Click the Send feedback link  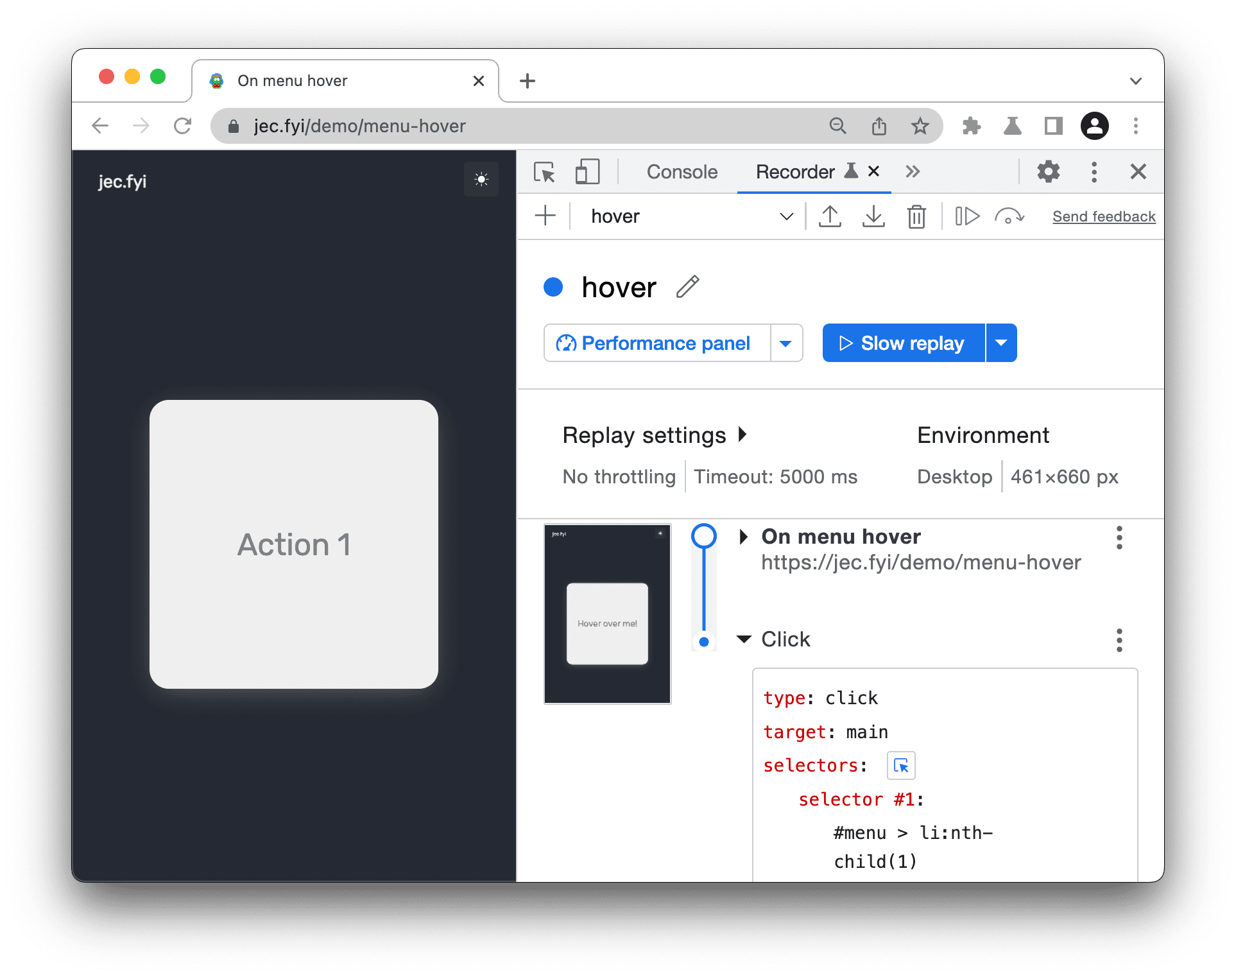[x=1101, y=217]
